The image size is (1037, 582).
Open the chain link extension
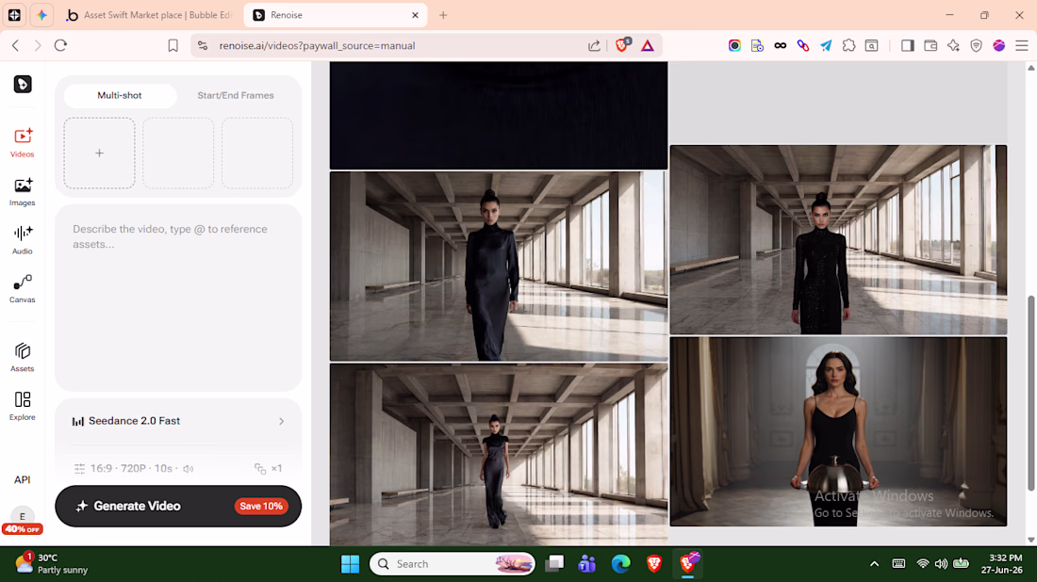click(803, 45)
